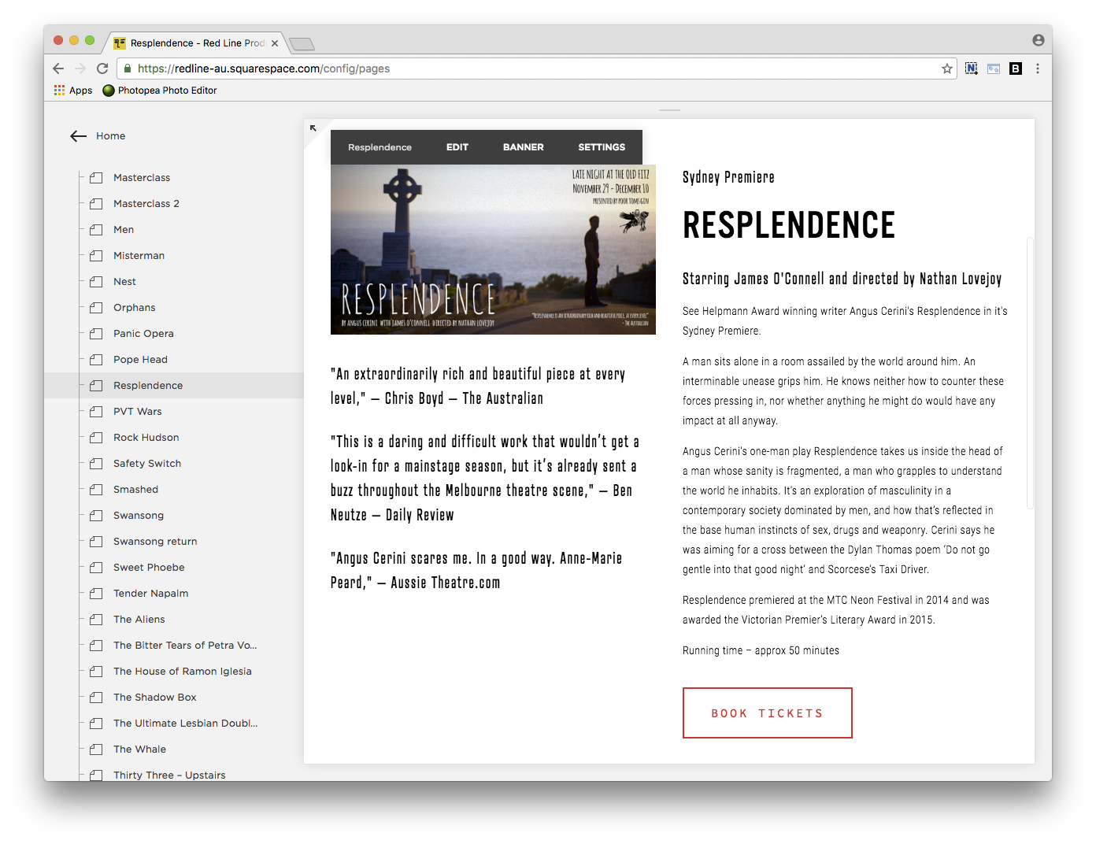Open the Apps grid shortcut
This screenshot has width=1096, height=844.
(x=72, y=91)
